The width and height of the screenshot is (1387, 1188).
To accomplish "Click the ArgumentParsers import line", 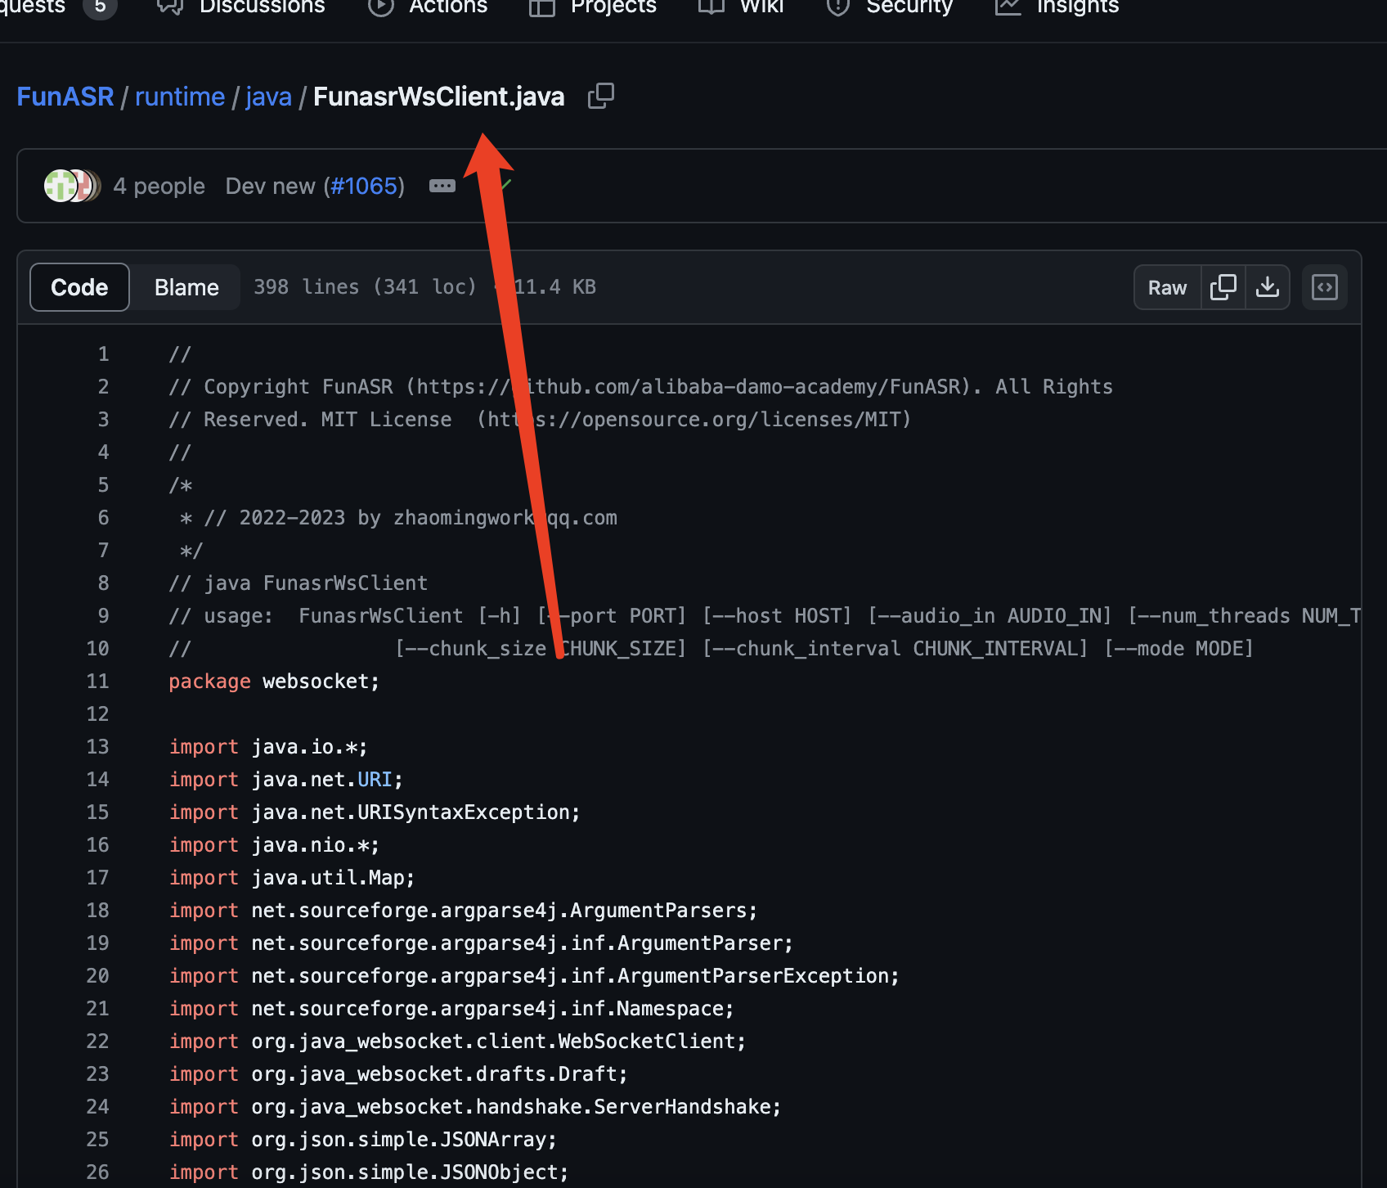I will (463, 911).
